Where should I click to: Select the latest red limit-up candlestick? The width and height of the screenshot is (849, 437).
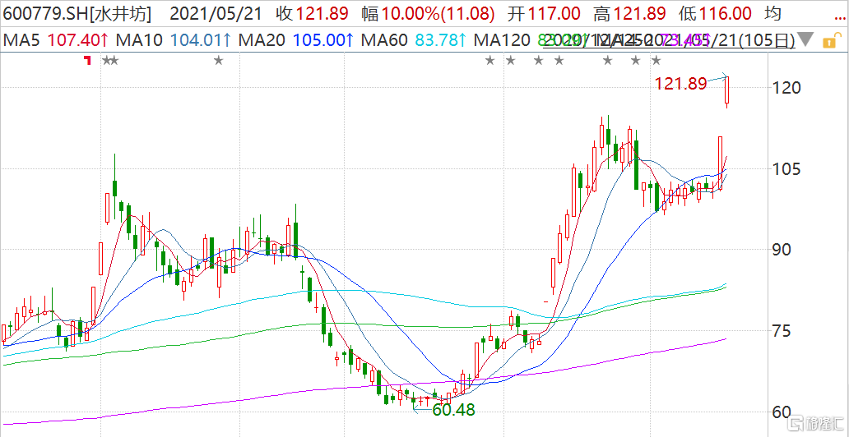pyautogui.click(x=727, y=91)
